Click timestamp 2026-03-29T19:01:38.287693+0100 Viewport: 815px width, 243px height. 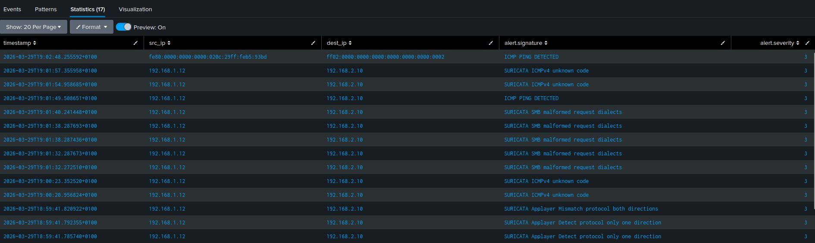tap(50, 126)
